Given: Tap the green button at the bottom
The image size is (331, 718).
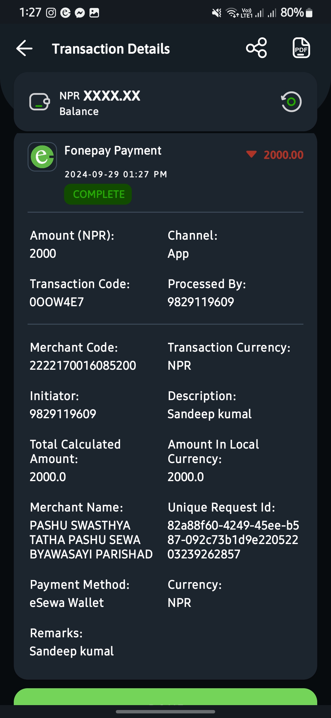Looking at the screenshot, I should click(x=165, y=697).
